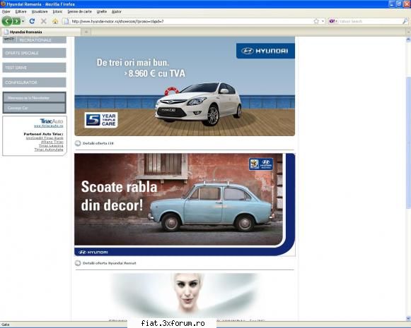Open the www.tiriacauto.ro link
411x328 pixels.
tap(49, 126)
